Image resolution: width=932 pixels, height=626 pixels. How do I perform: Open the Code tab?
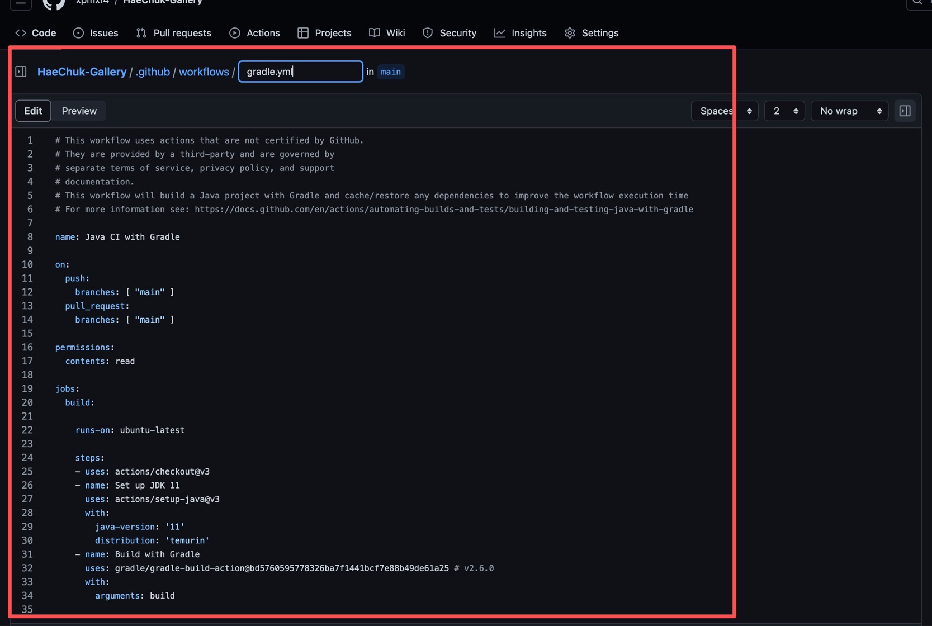tap(36, 33)
